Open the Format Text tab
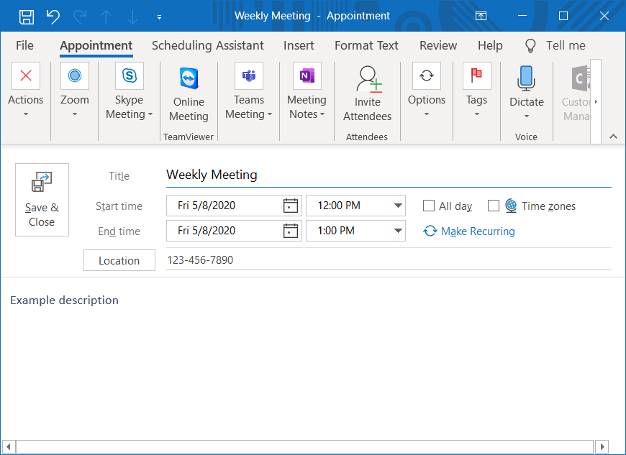626x455 pixels. pos(366,45)
